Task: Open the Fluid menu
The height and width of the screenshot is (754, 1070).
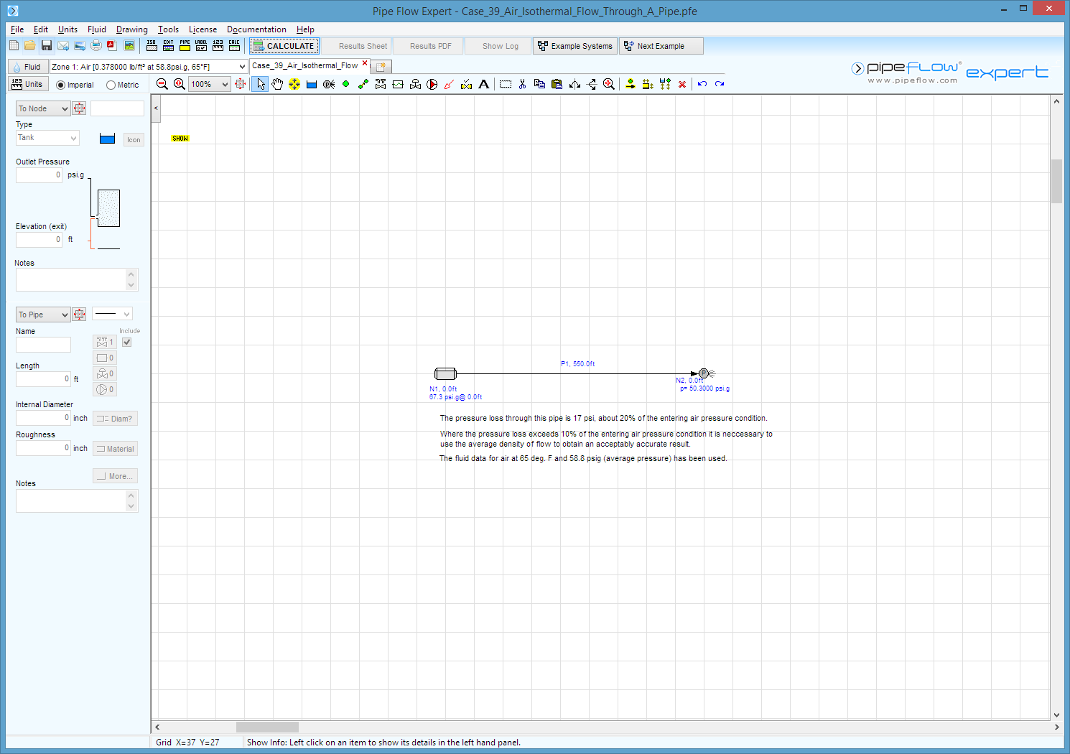Action: 97,29
